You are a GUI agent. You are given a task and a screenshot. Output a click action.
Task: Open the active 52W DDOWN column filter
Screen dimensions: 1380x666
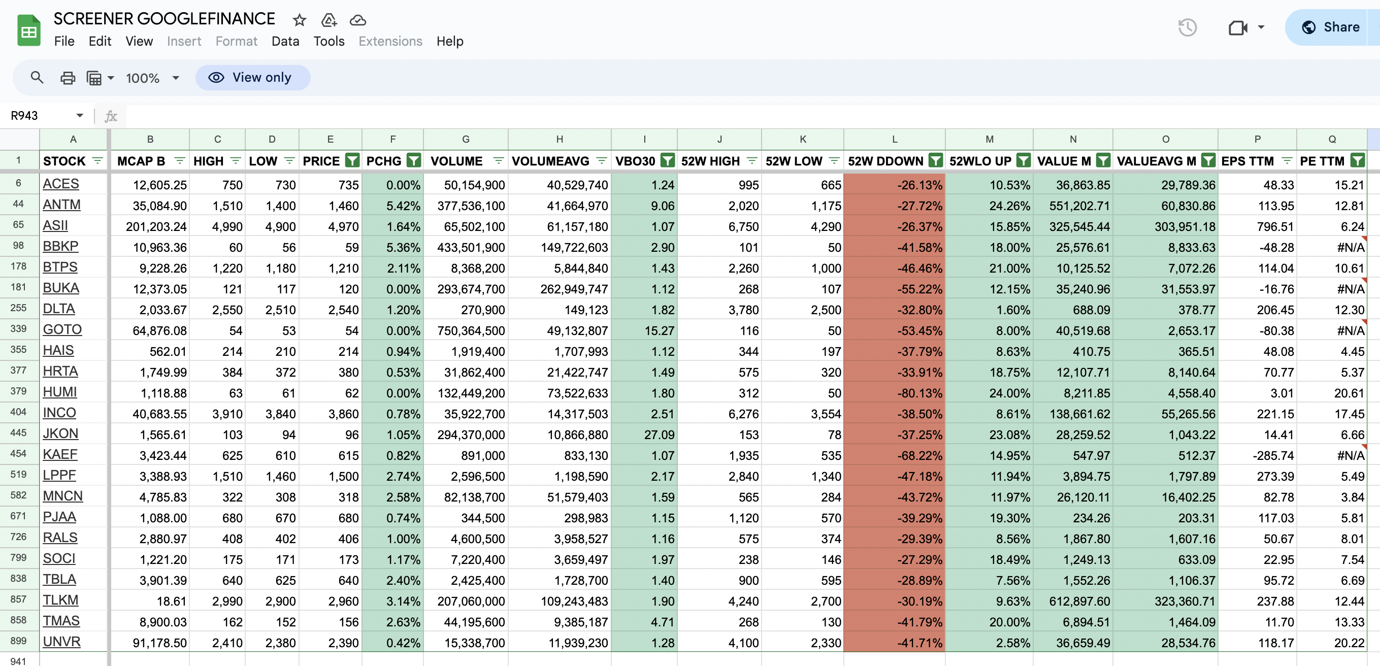[x=935, y=160]
